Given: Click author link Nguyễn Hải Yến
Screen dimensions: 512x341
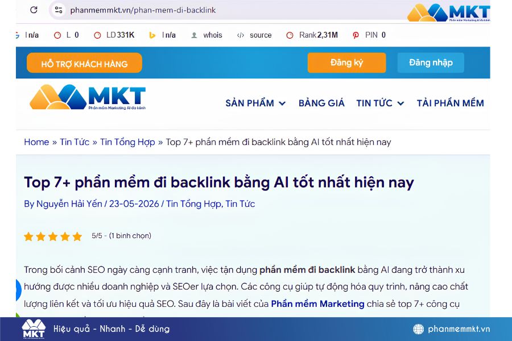Looking at the screenshot, I should coord(69,204).
